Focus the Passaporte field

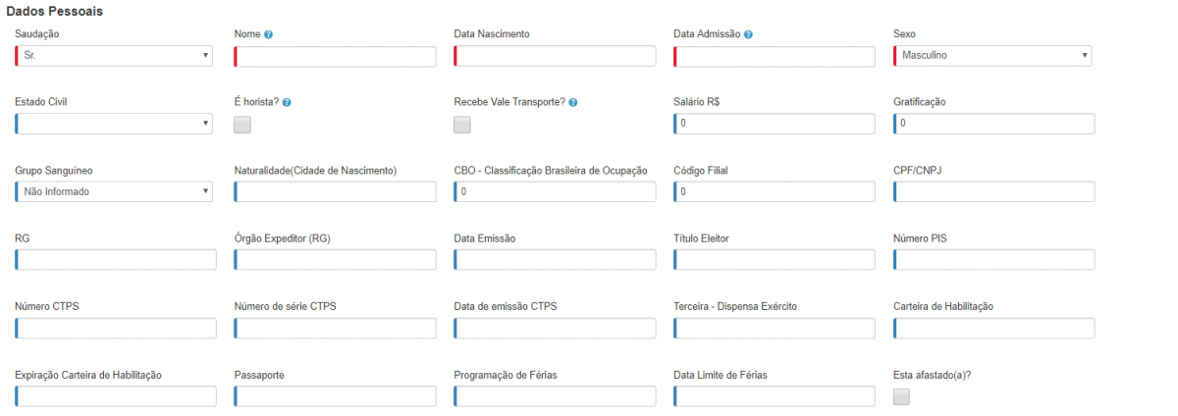tap(335, 396)
